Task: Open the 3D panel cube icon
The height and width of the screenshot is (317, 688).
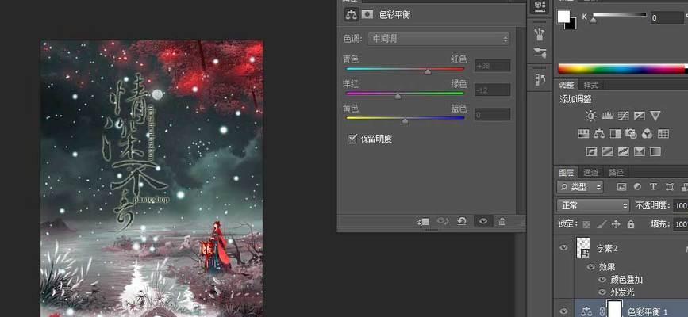Action: tap(540, 6)
